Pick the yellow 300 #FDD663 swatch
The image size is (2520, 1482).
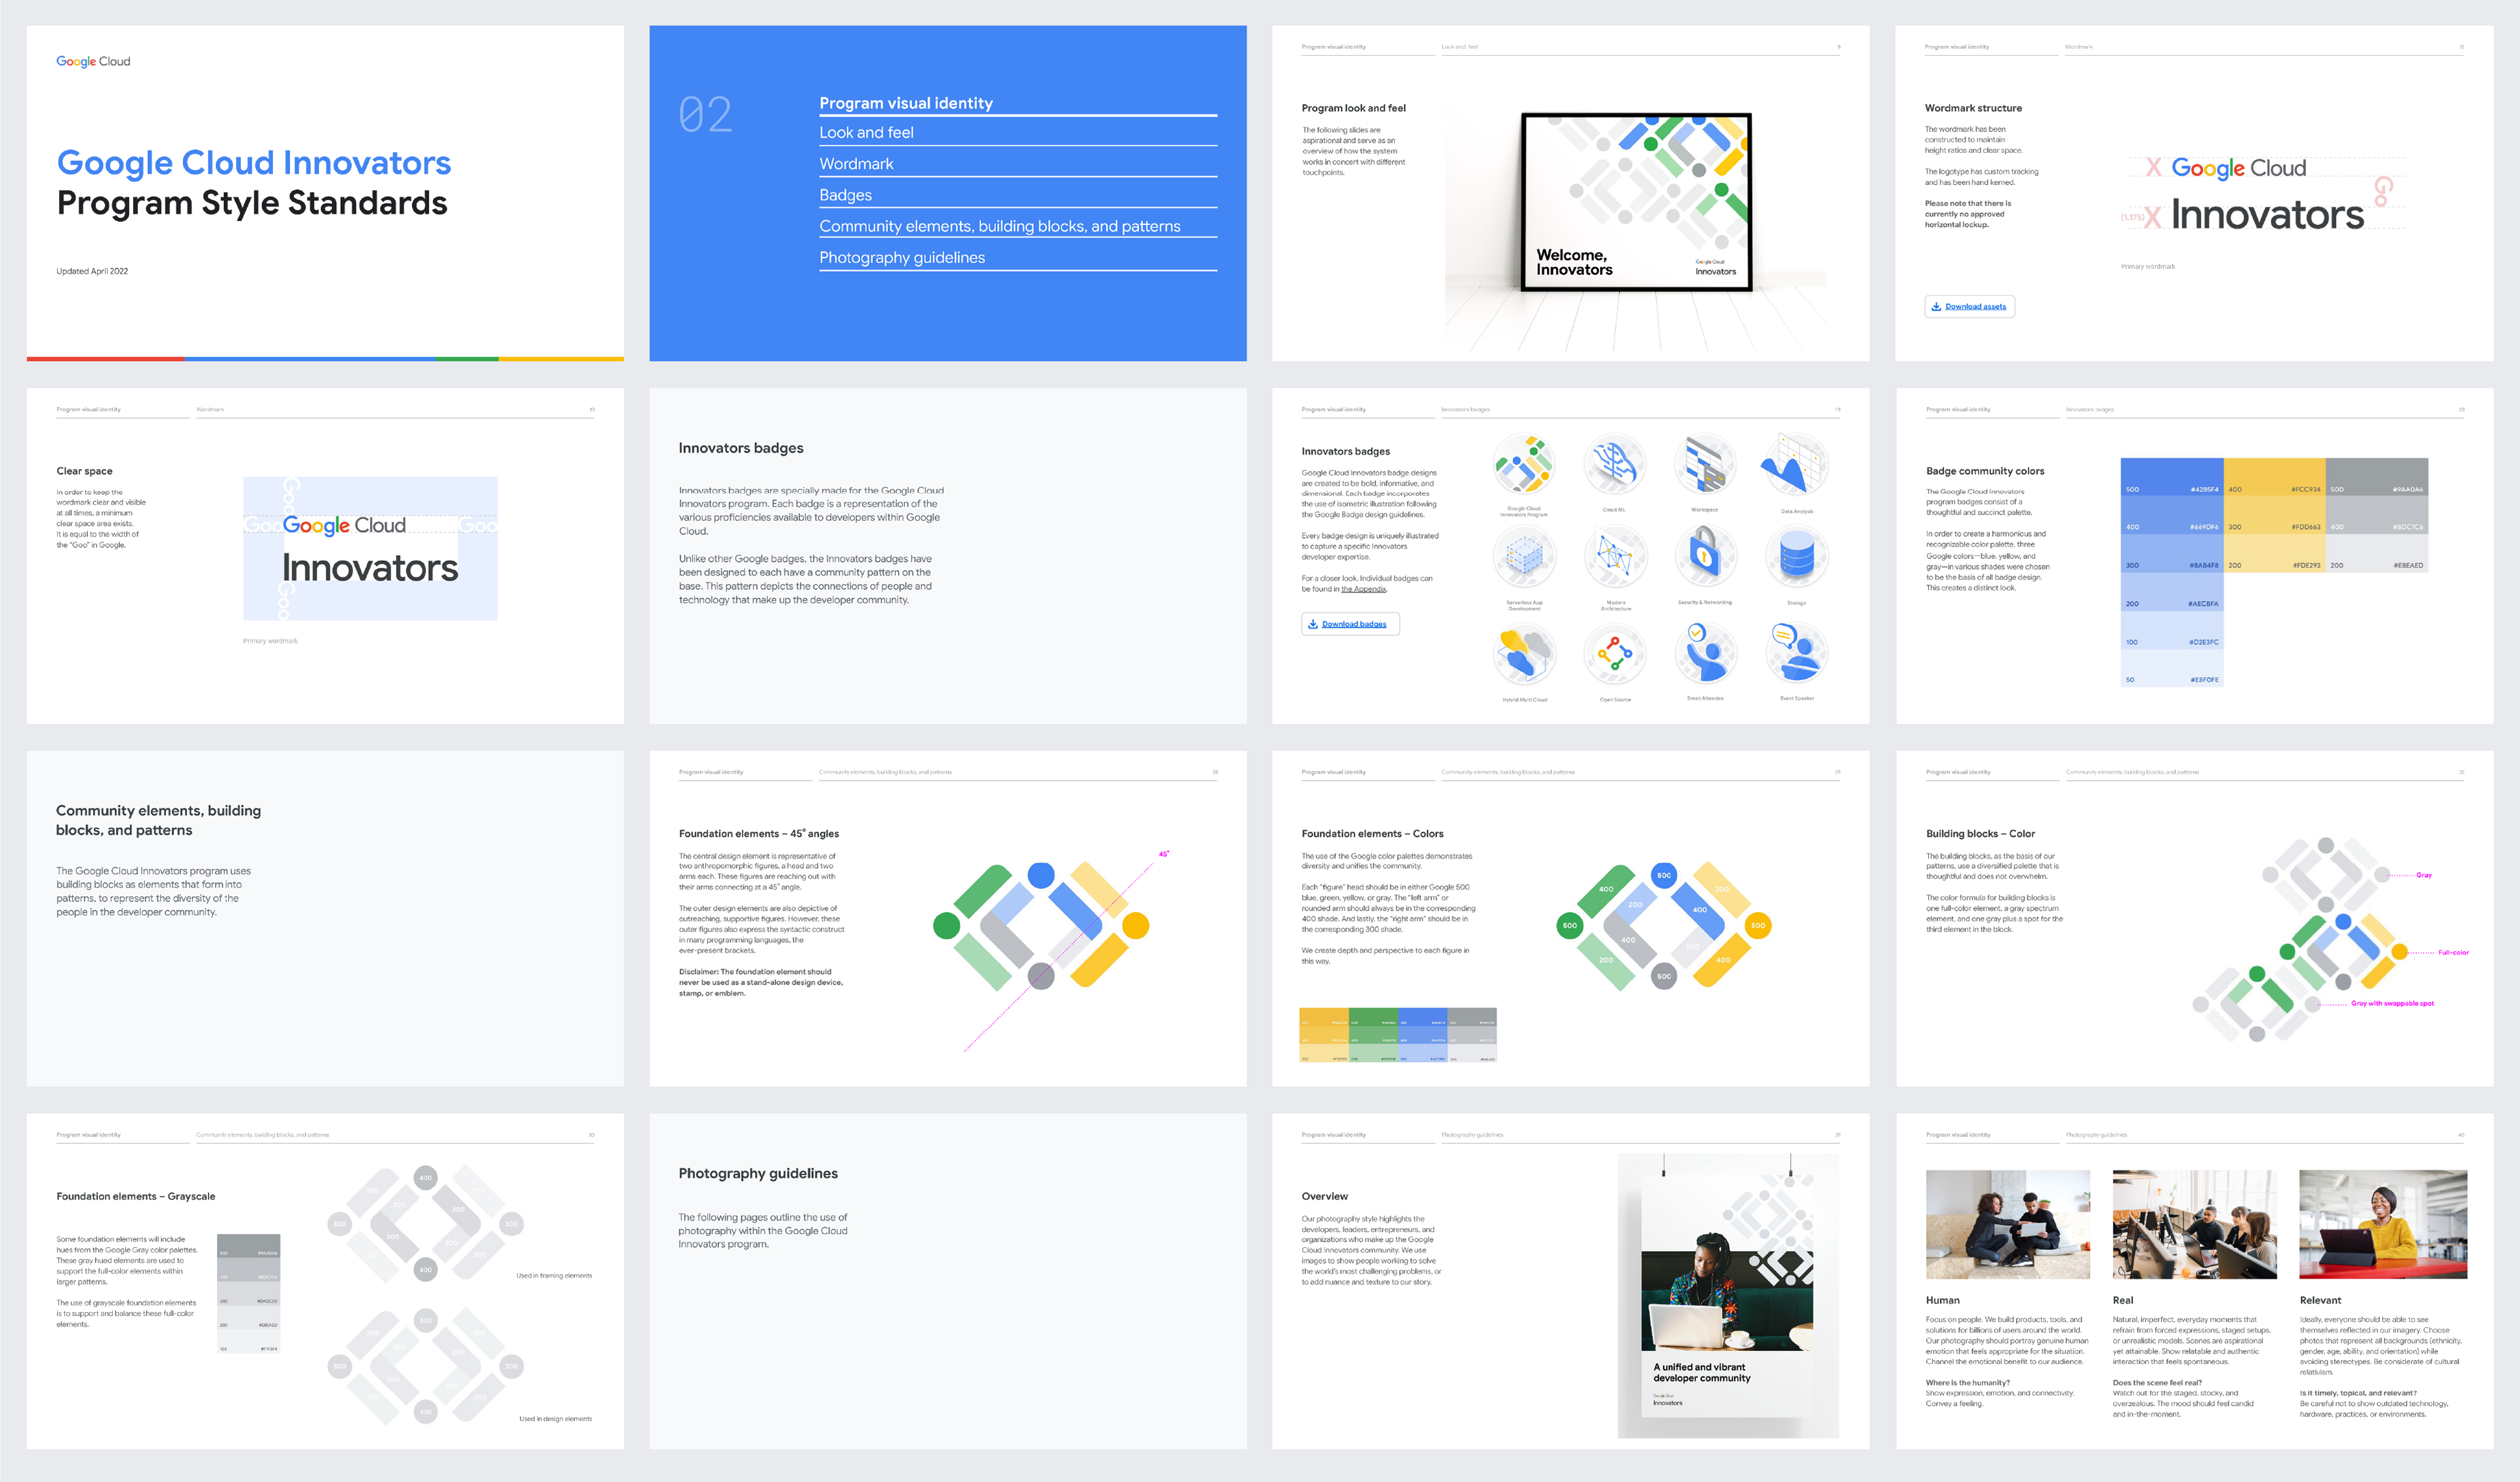(2274, 515)
